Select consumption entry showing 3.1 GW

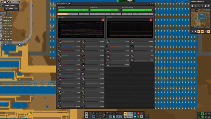(x=69, y=60)
